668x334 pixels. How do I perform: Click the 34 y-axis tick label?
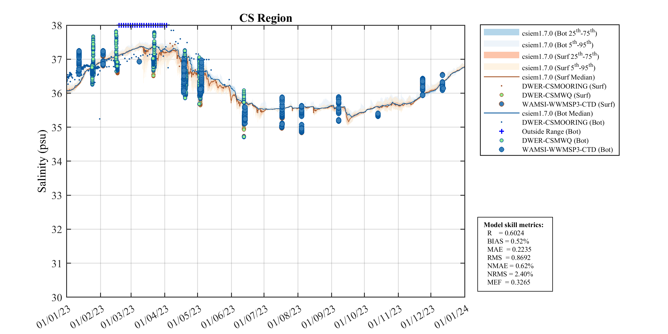[x=57, y=161]
